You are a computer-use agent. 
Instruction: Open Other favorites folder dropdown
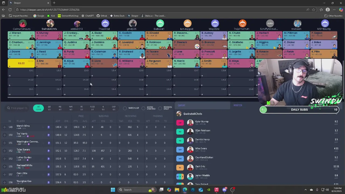point(333,16)
